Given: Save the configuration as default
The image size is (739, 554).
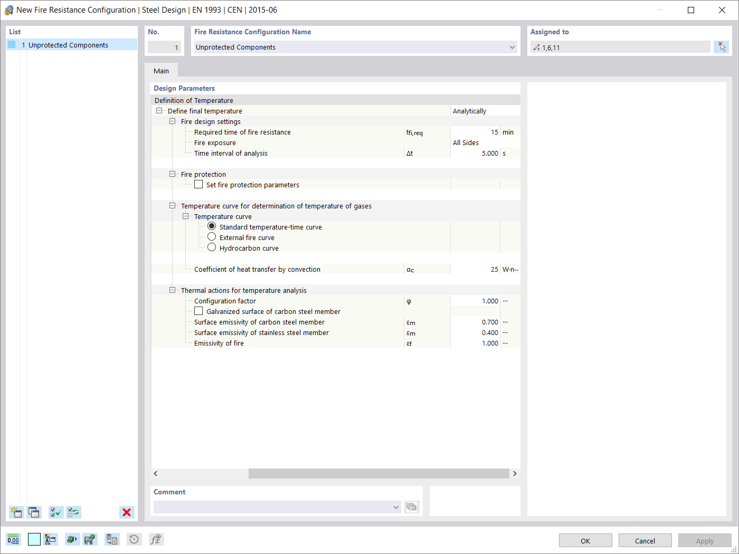Looking at the screenshot, I should [x=90, y=539].
